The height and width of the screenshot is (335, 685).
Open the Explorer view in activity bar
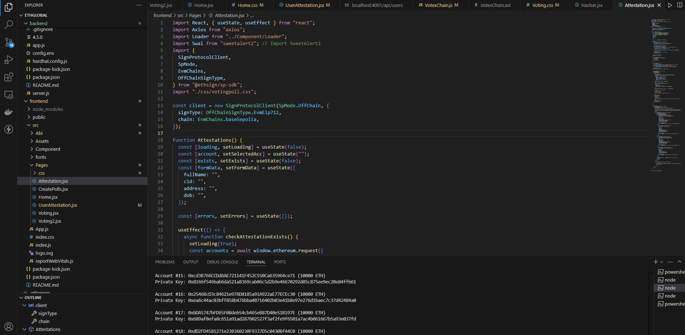tap(8, 7)
